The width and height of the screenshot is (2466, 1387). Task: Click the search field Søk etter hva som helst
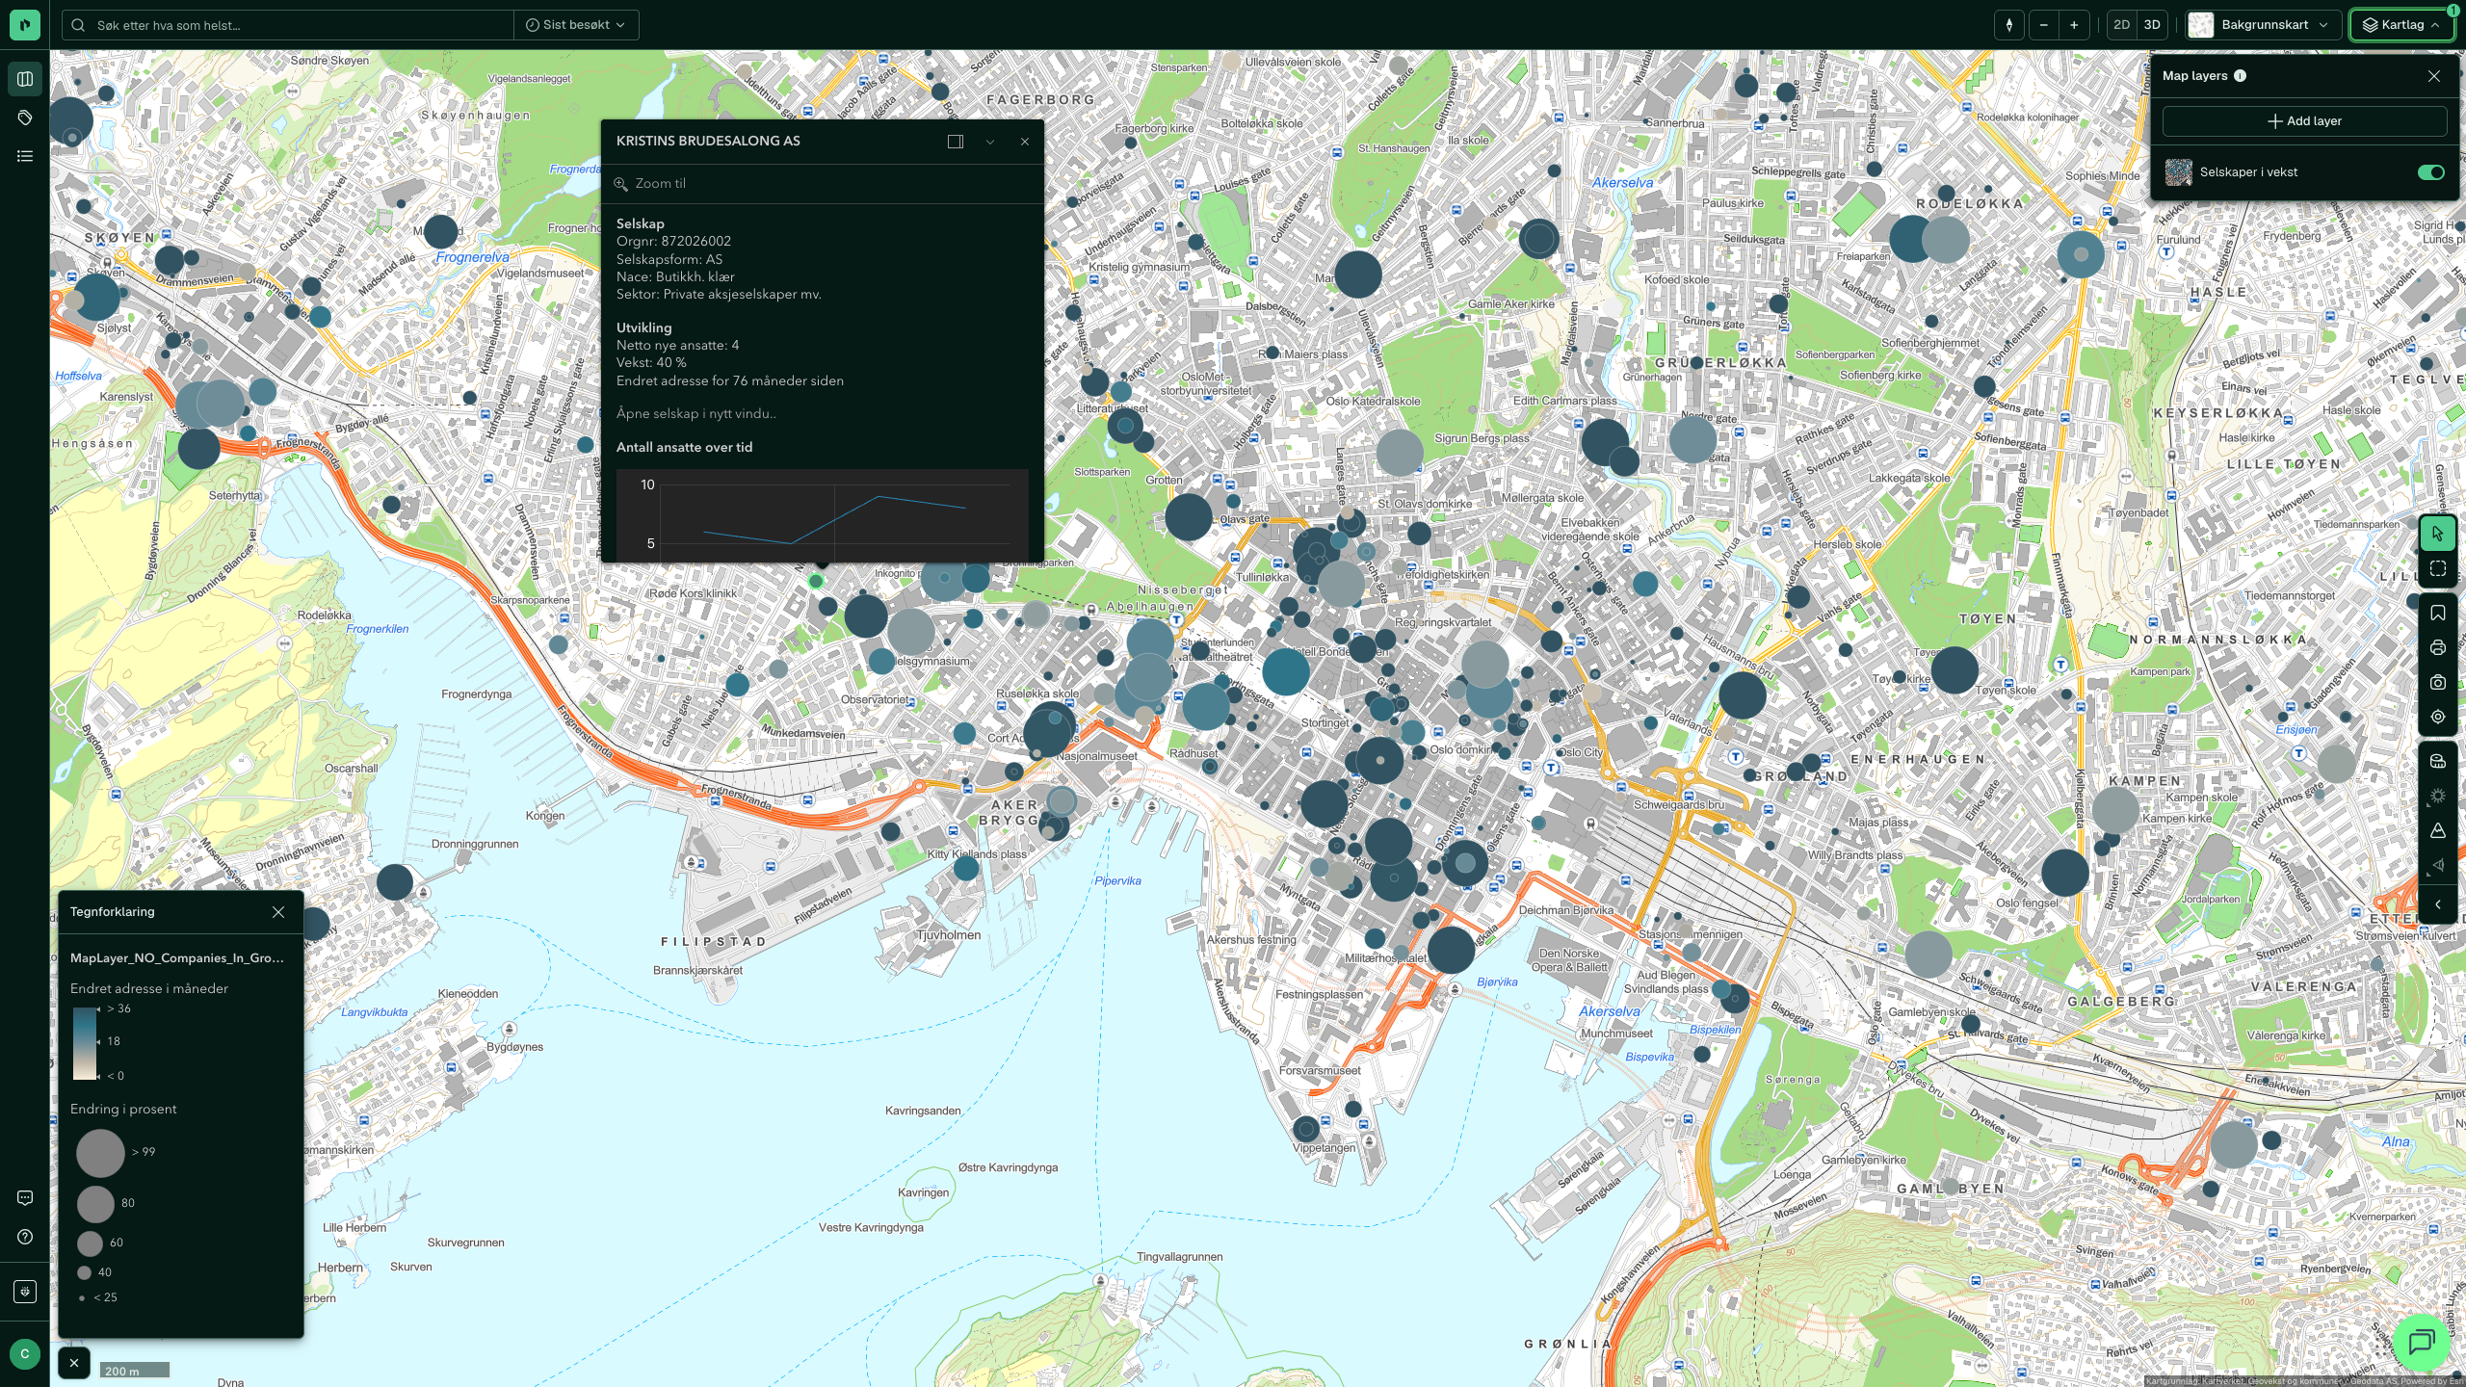pos(289,25)
